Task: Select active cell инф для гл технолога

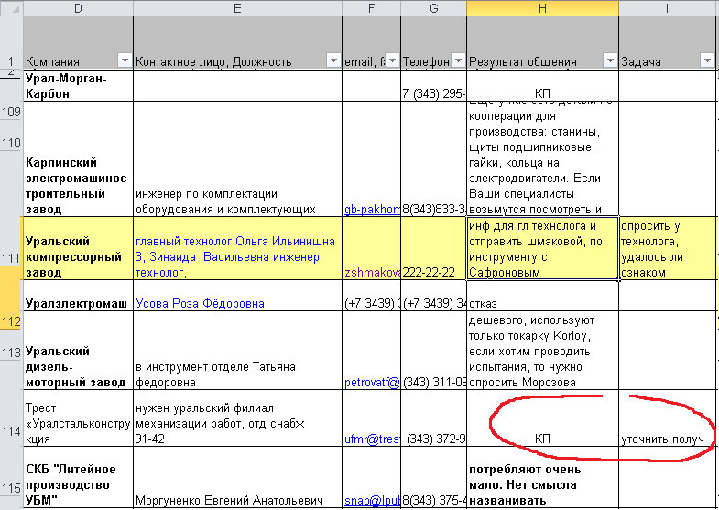Action: pyautogui.click(x=542, y=248)
